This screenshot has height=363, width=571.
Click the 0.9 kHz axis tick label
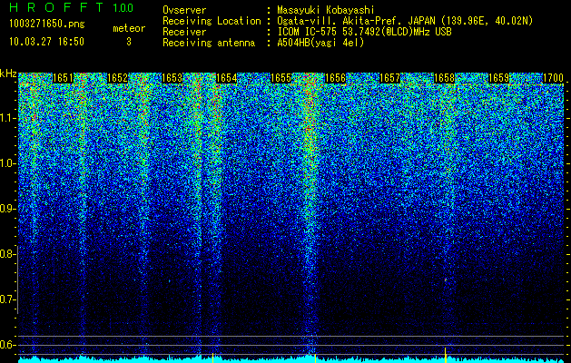click(x=8, y=209)
